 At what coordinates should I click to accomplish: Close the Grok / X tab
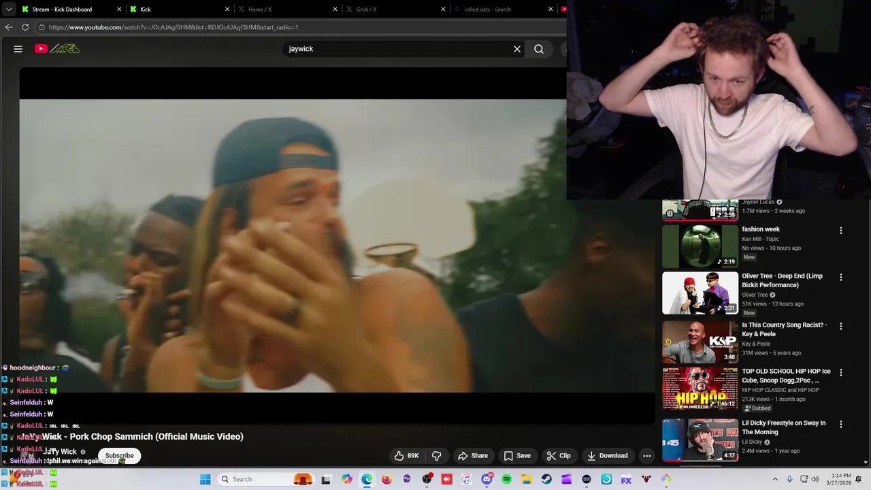[443, 10]
